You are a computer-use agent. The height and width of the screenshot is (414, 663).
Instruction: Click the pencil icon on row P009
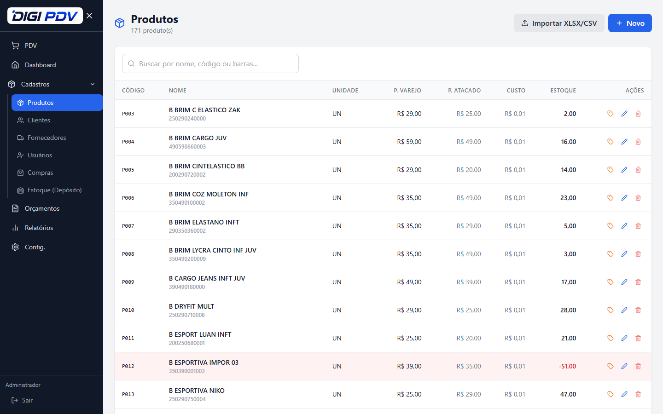point(624,282)
